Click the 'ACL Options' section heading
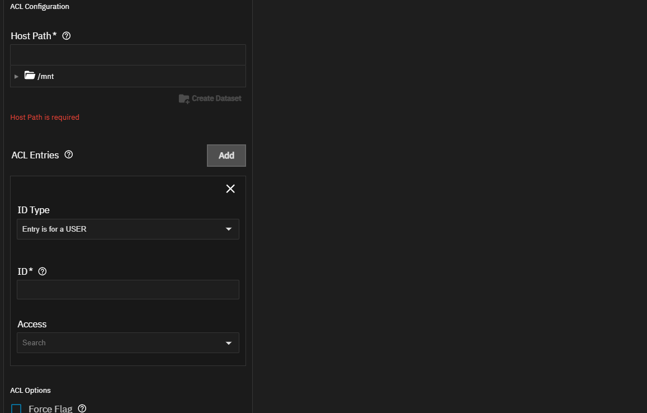 (31, 391)
